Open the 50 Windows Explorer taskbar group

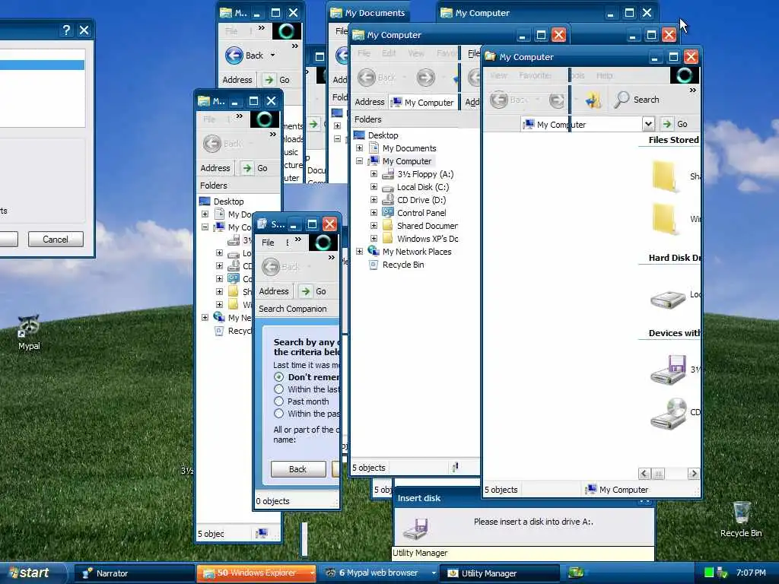(x=256, y=573)
